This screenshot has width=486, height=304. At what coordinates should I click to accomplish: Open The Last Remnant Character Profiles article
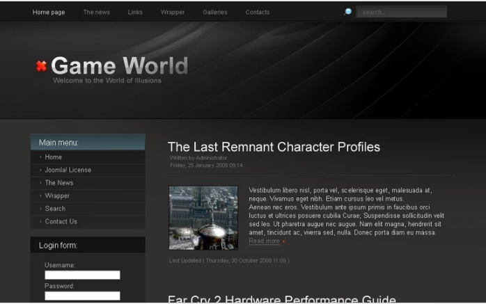tap(274, 147)
